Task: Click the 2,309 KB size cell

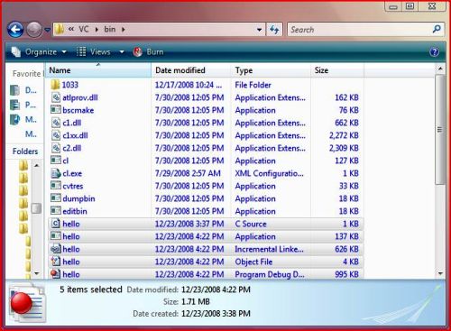Action: tap(344, 148)
